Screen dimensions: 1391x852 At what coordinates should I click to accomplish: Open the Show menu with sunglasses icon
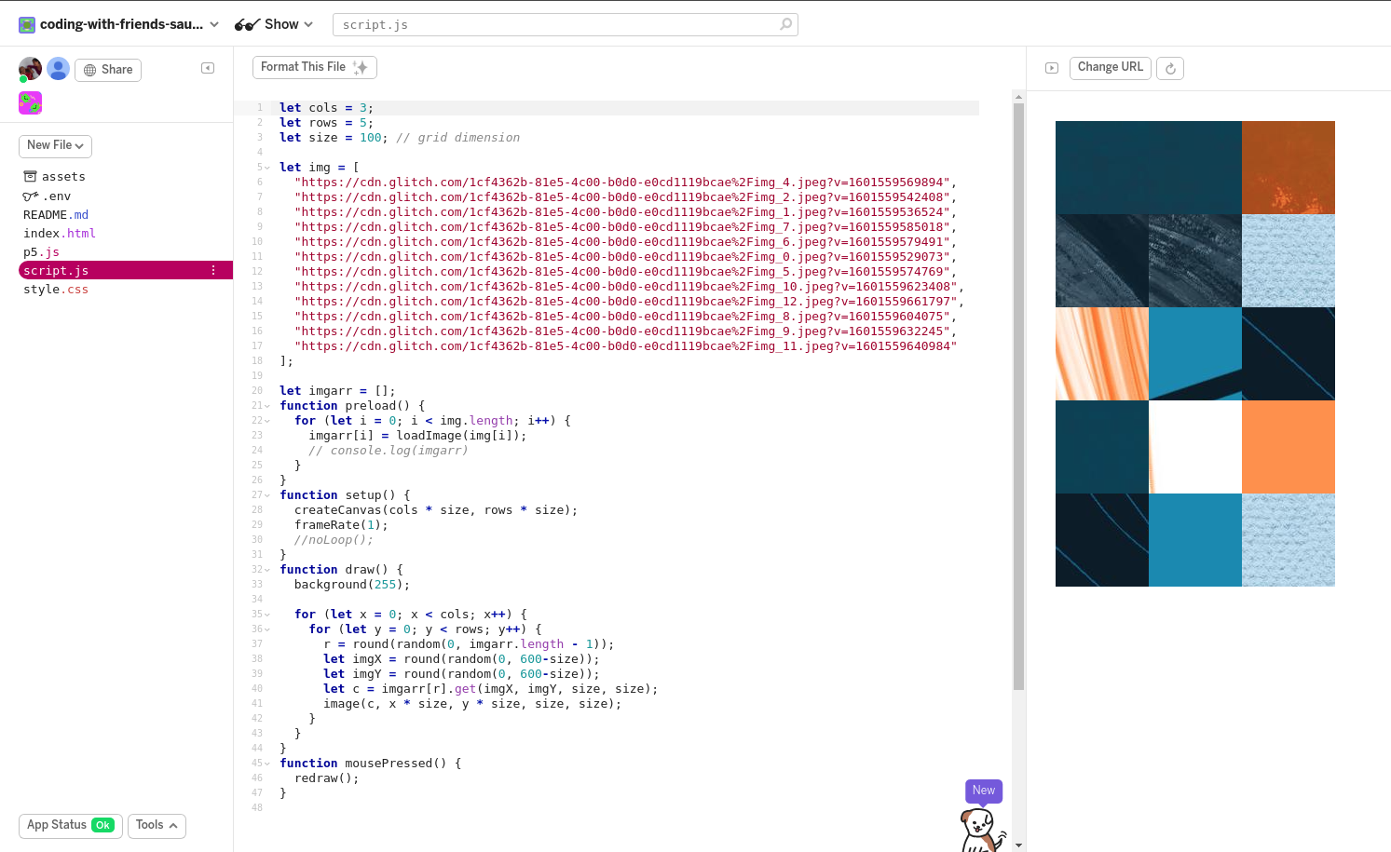pyautogui.click(x=273, y=24)
